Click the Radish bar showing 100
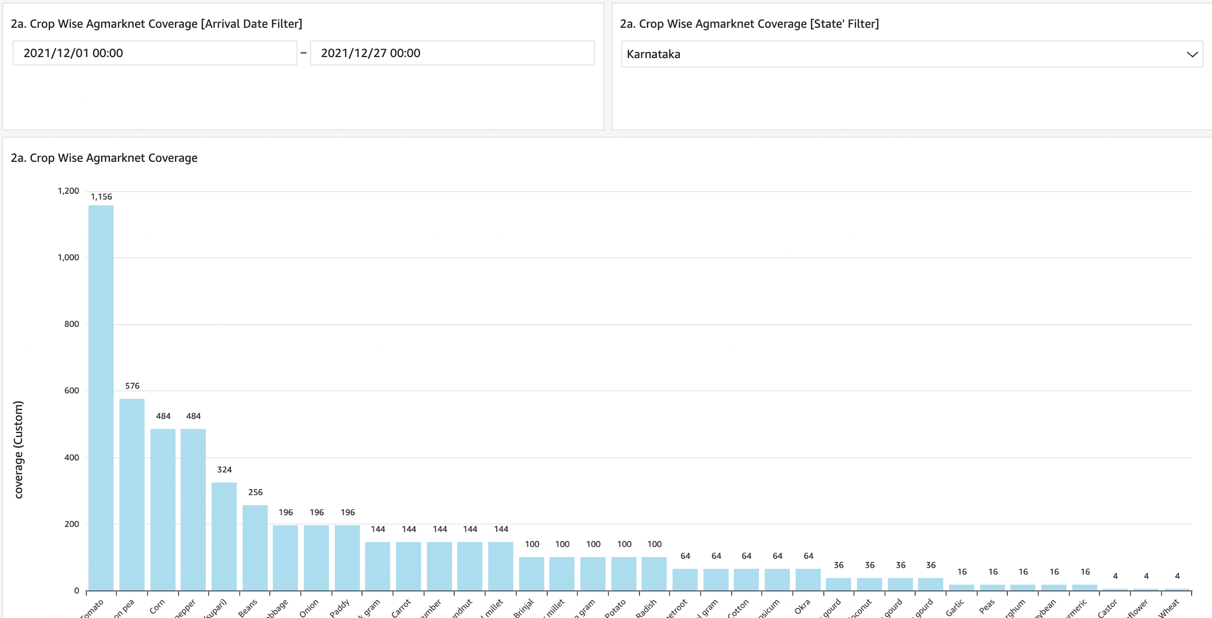Image resolution: width=1212 pixels, height=618 pixels. click(x=654, y=573)
